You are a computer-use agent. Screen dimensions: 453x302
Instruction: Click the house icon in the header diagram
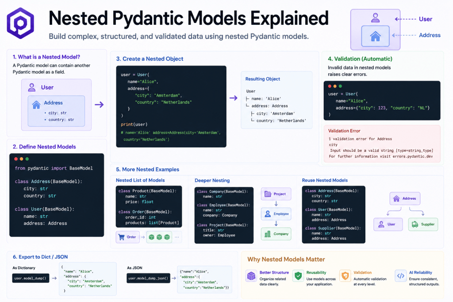[375, 36]
